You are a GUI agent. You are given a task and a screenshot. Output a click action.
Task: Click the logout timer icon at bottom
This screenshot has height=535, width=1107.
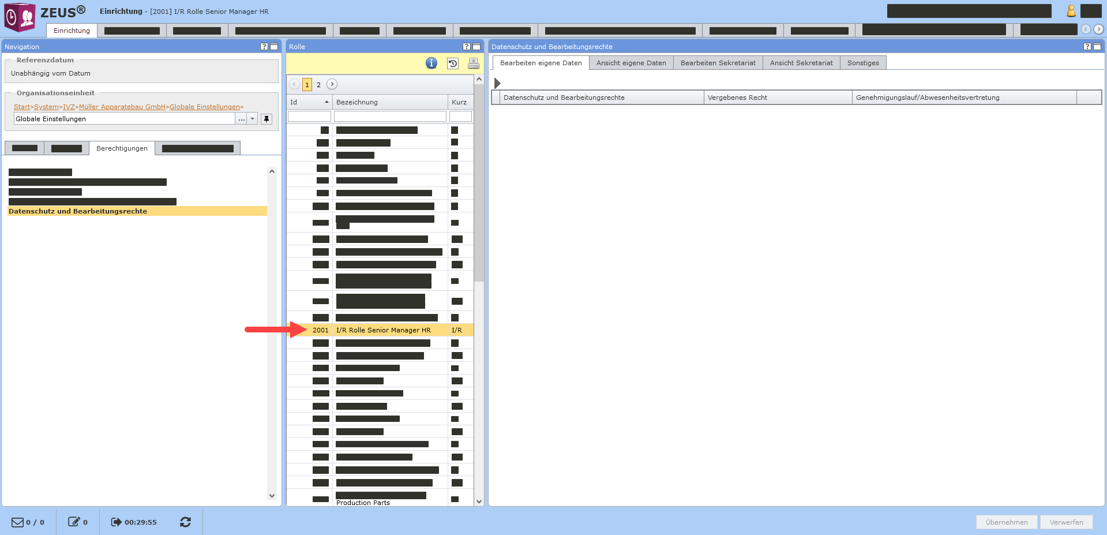[116, 522]
